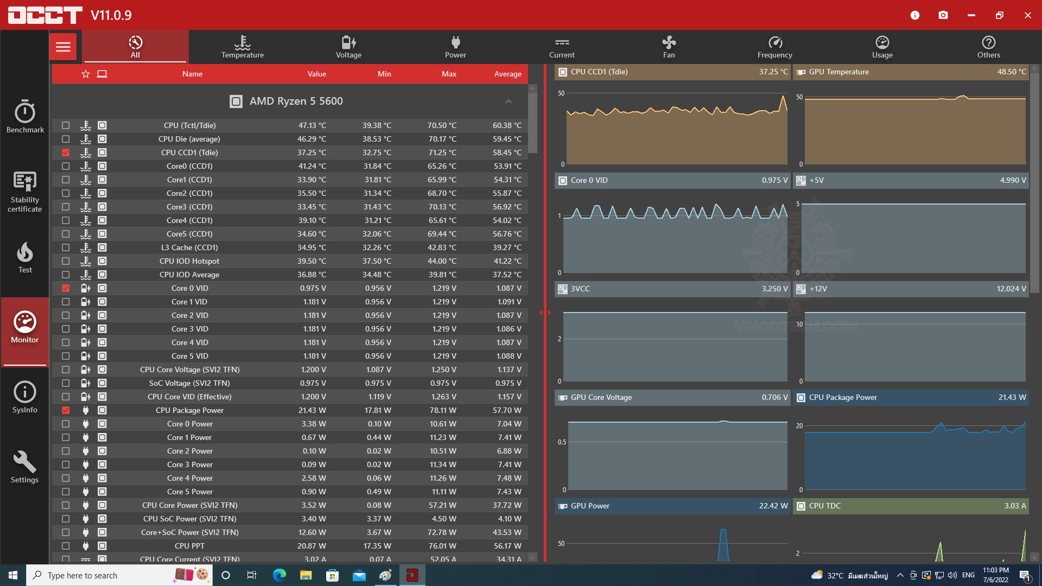Open the Stability certificate section
Image resolution: width=1042 pixels, height=586 pixels.
pyautogui.click(x=25, y=191)
